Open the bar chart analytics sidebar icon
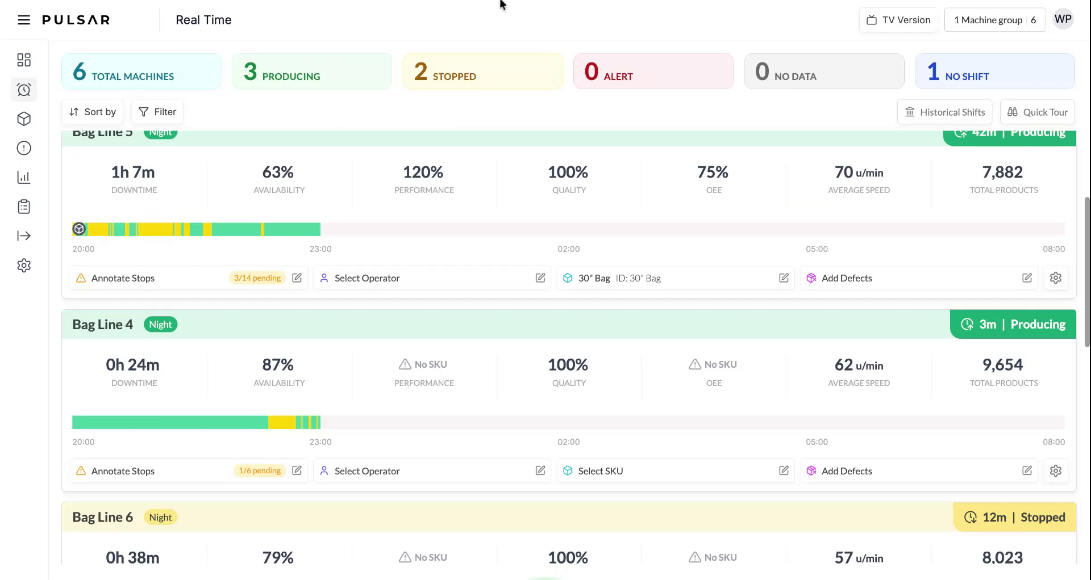This screenshot has width=1091, height=580. pyautogui.click(x=24, y=178)
